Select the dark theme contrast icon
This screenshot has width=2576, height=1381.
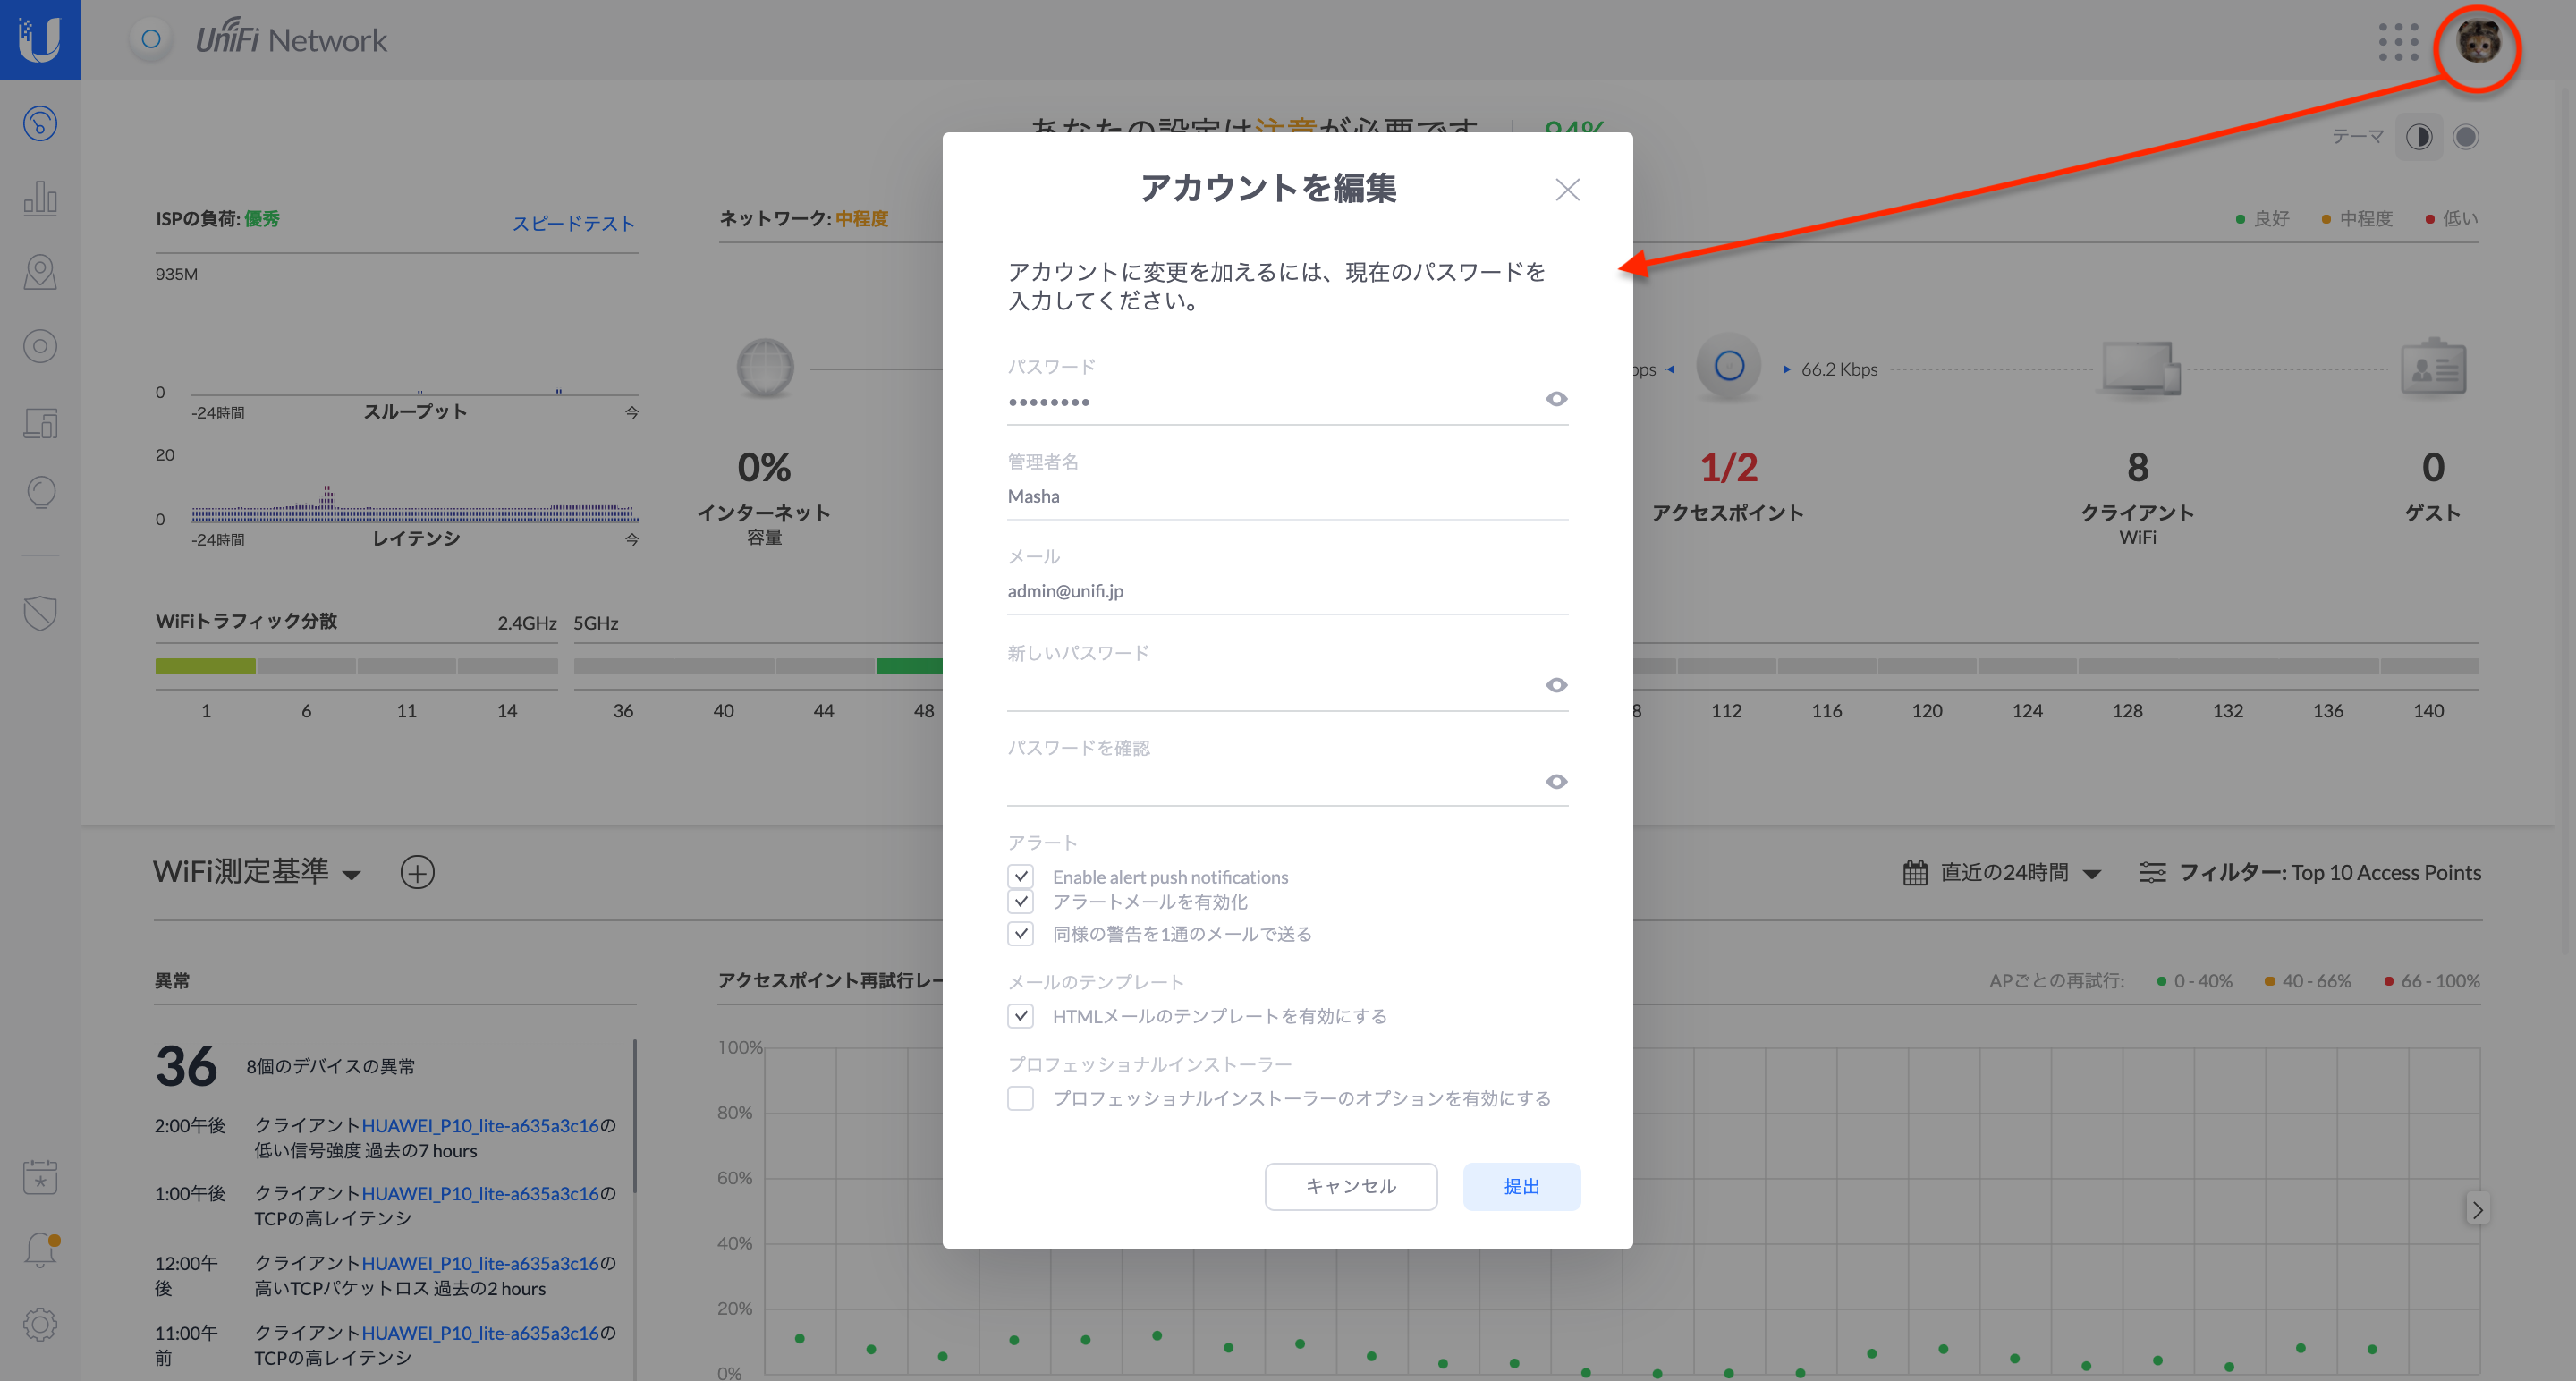click(x=2419, y=137)
